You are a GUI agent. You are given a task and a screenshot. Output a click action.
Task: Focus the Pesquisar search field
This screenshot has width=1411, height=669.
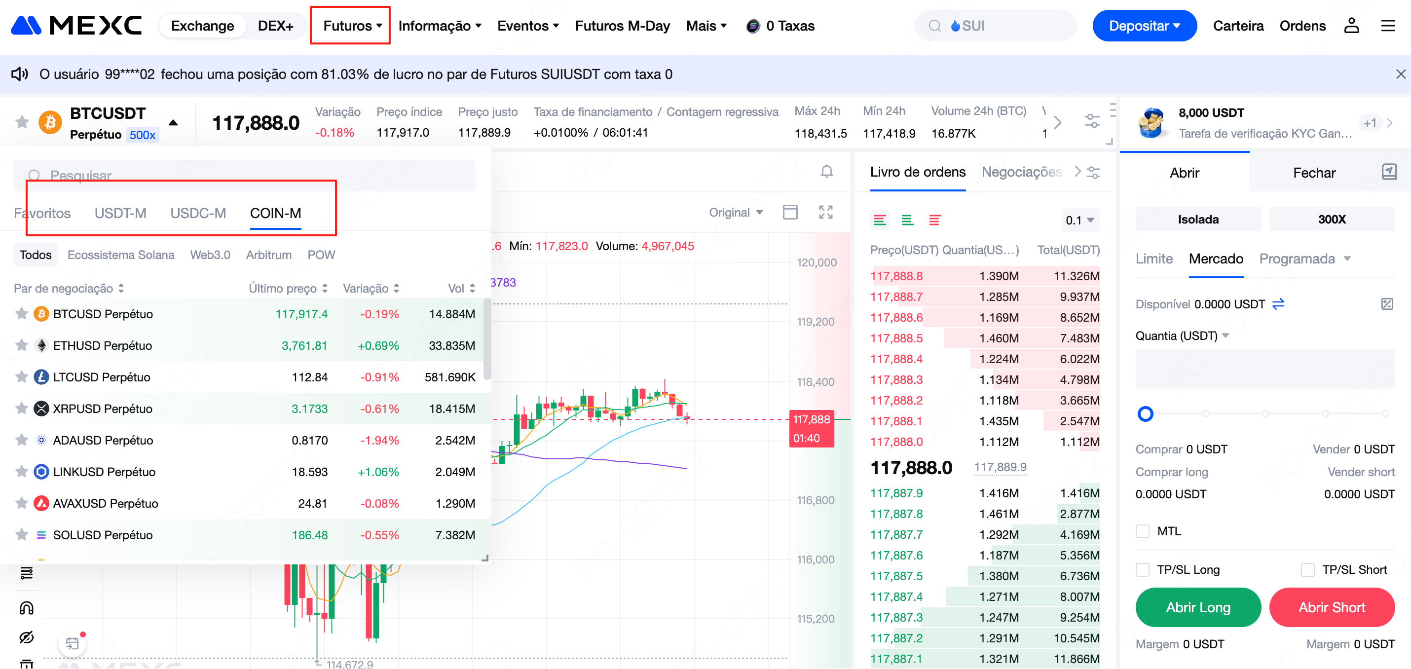point(244,175)
